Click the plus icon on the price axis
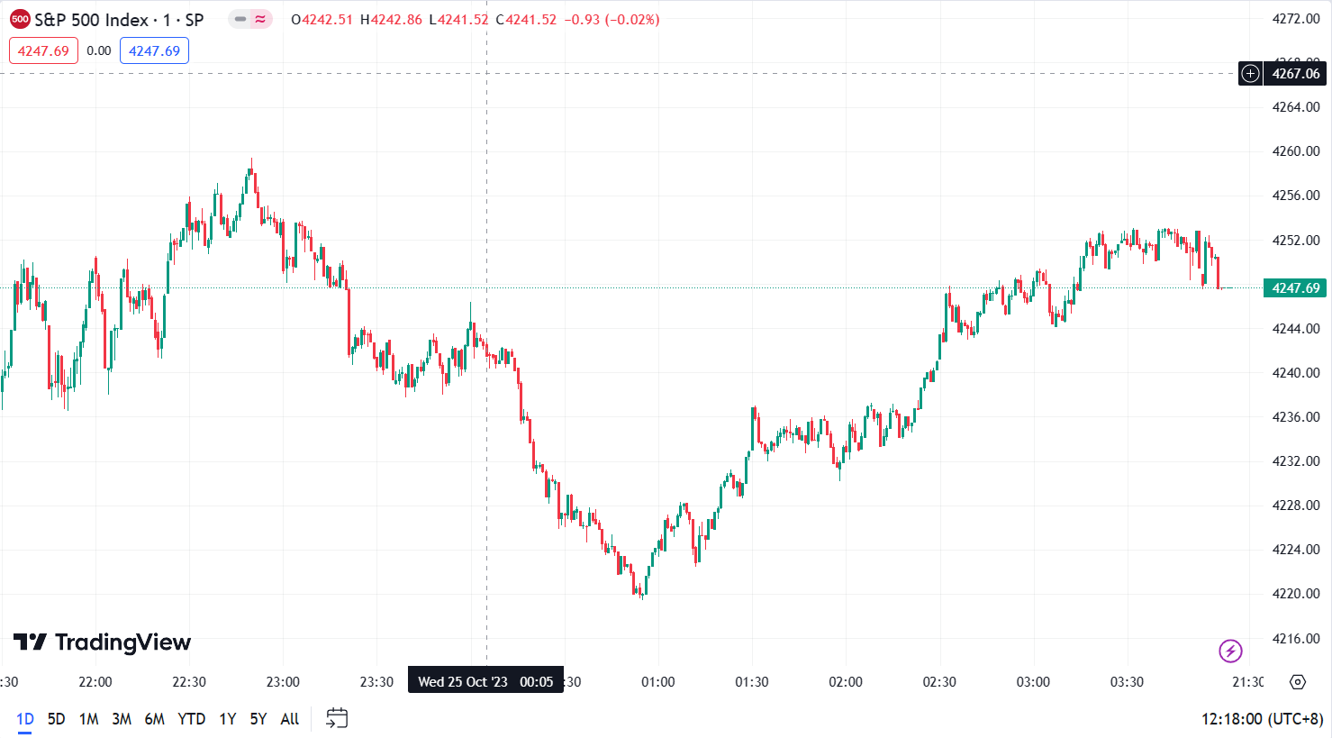Viewport: 1332px width, 738px height. (x=1250, y=74)
